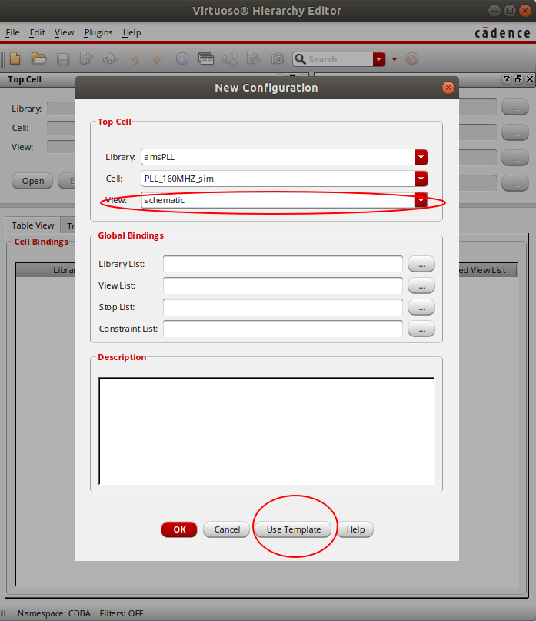
Task: Click the glasses icon in the toolbar
Action: tap(111, 59)
